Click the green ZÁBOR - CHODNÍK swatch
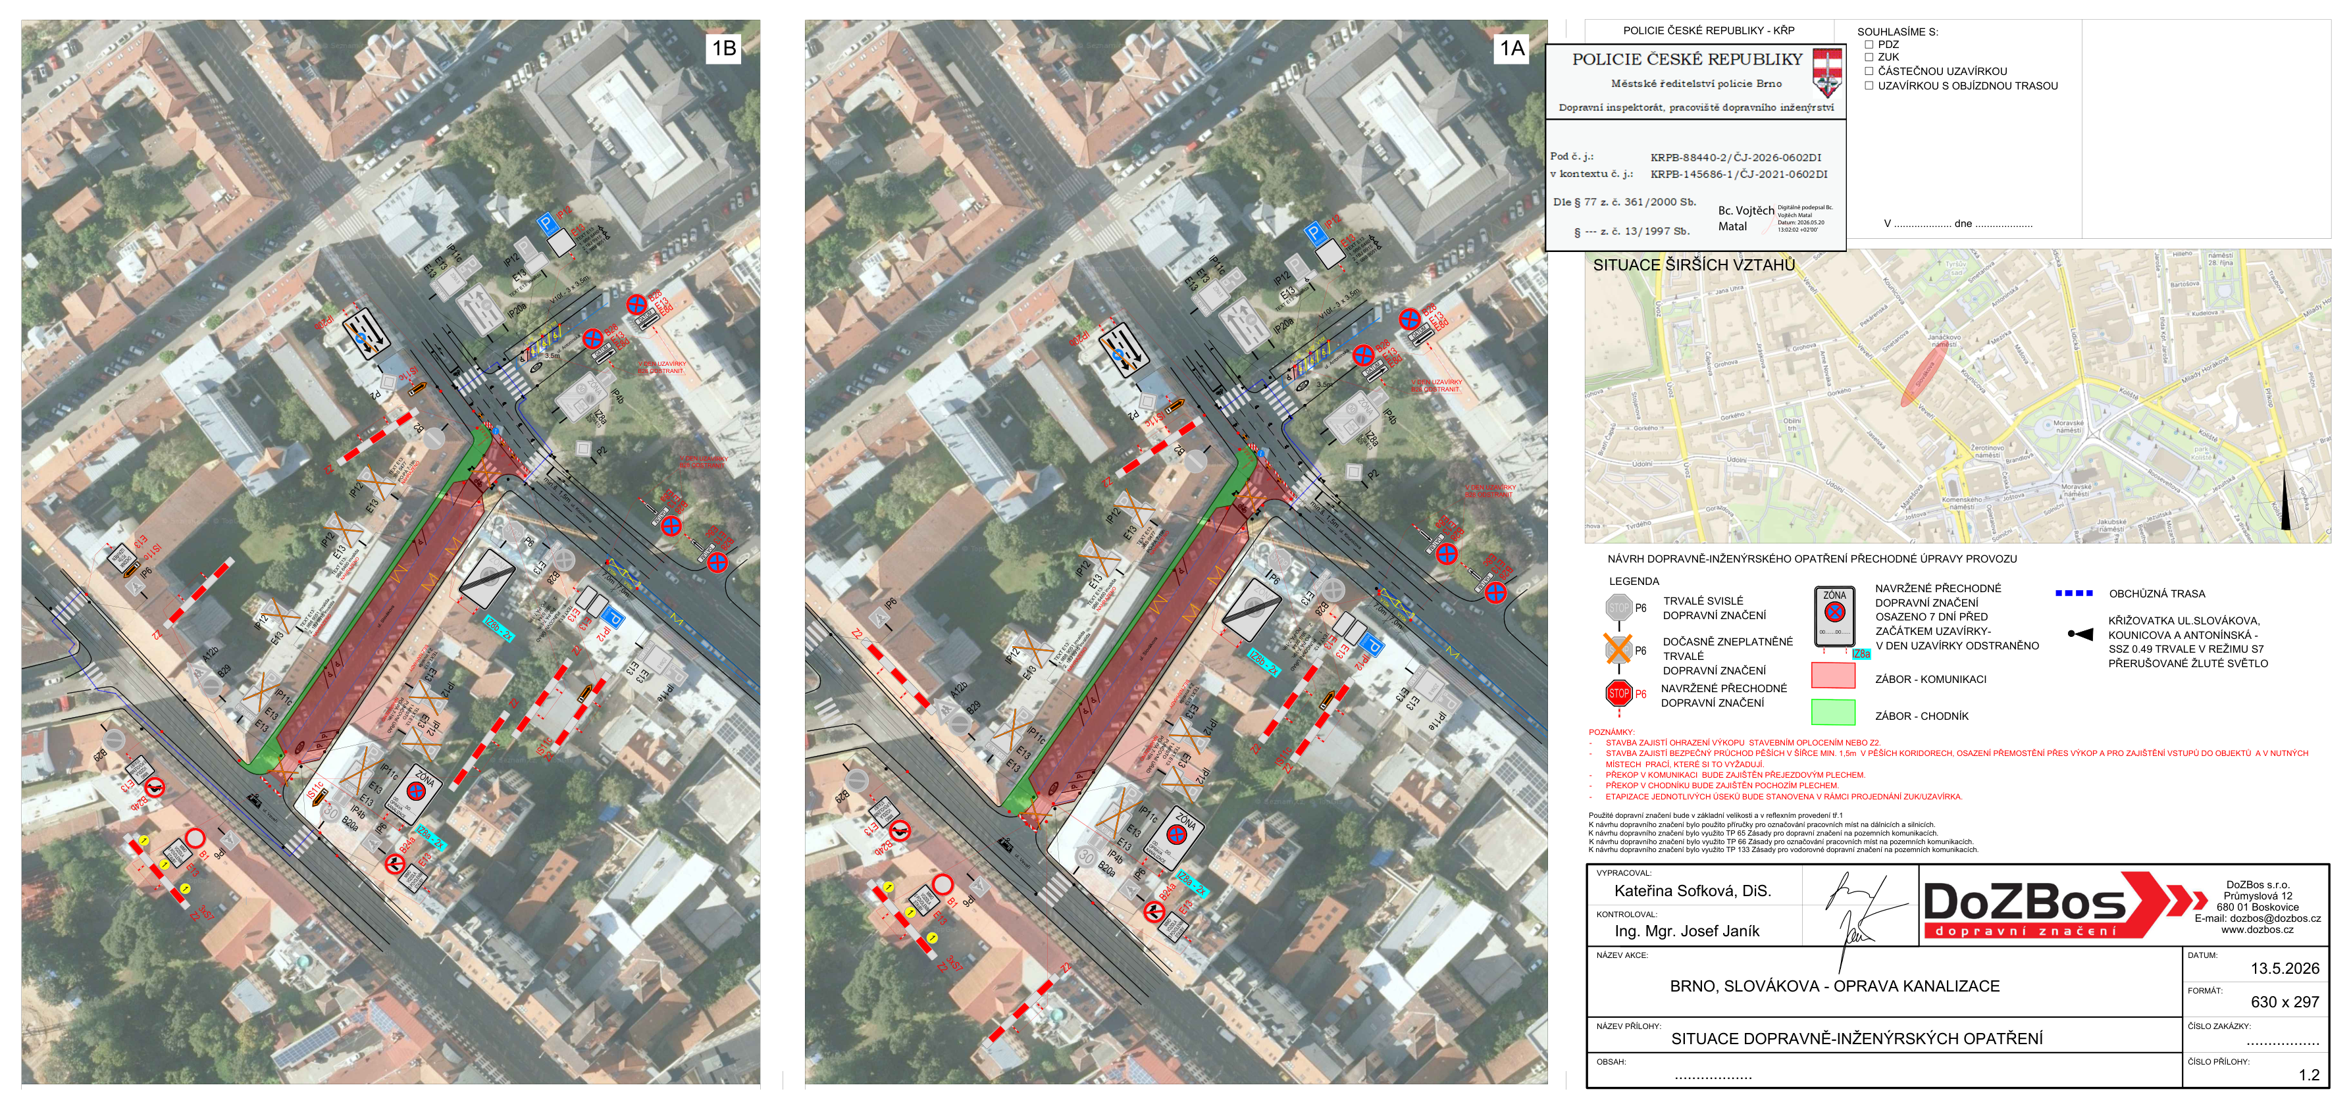 (x=1832, y=712)
